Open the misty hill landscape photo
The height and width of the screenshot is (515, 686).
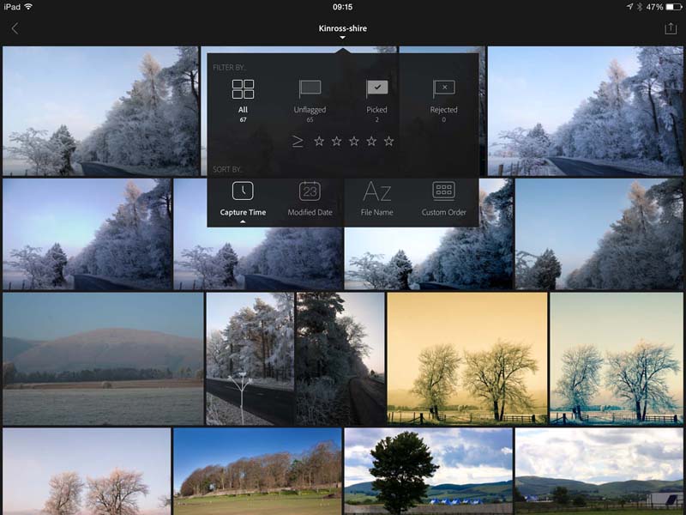point(103,359)
